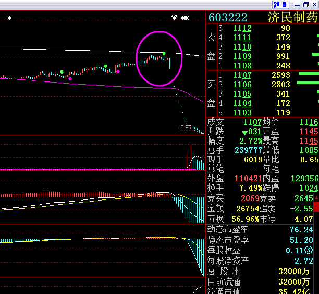Screen dimensions: 319x294
Task: Restore down the stock window
Action: [x=306, y=5]
